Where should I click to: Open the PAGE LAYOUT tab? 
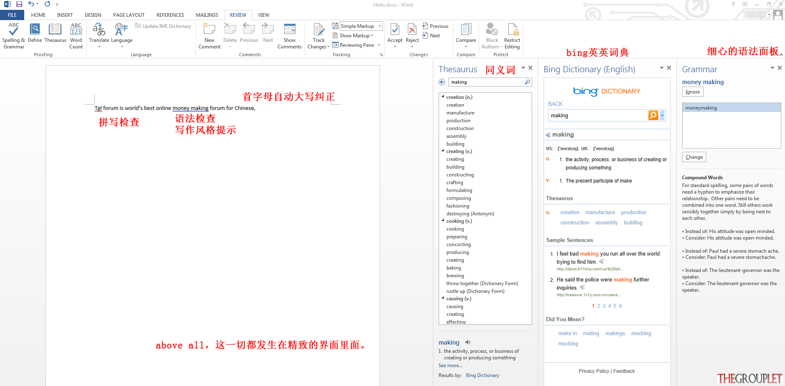[x=129, y=15]
